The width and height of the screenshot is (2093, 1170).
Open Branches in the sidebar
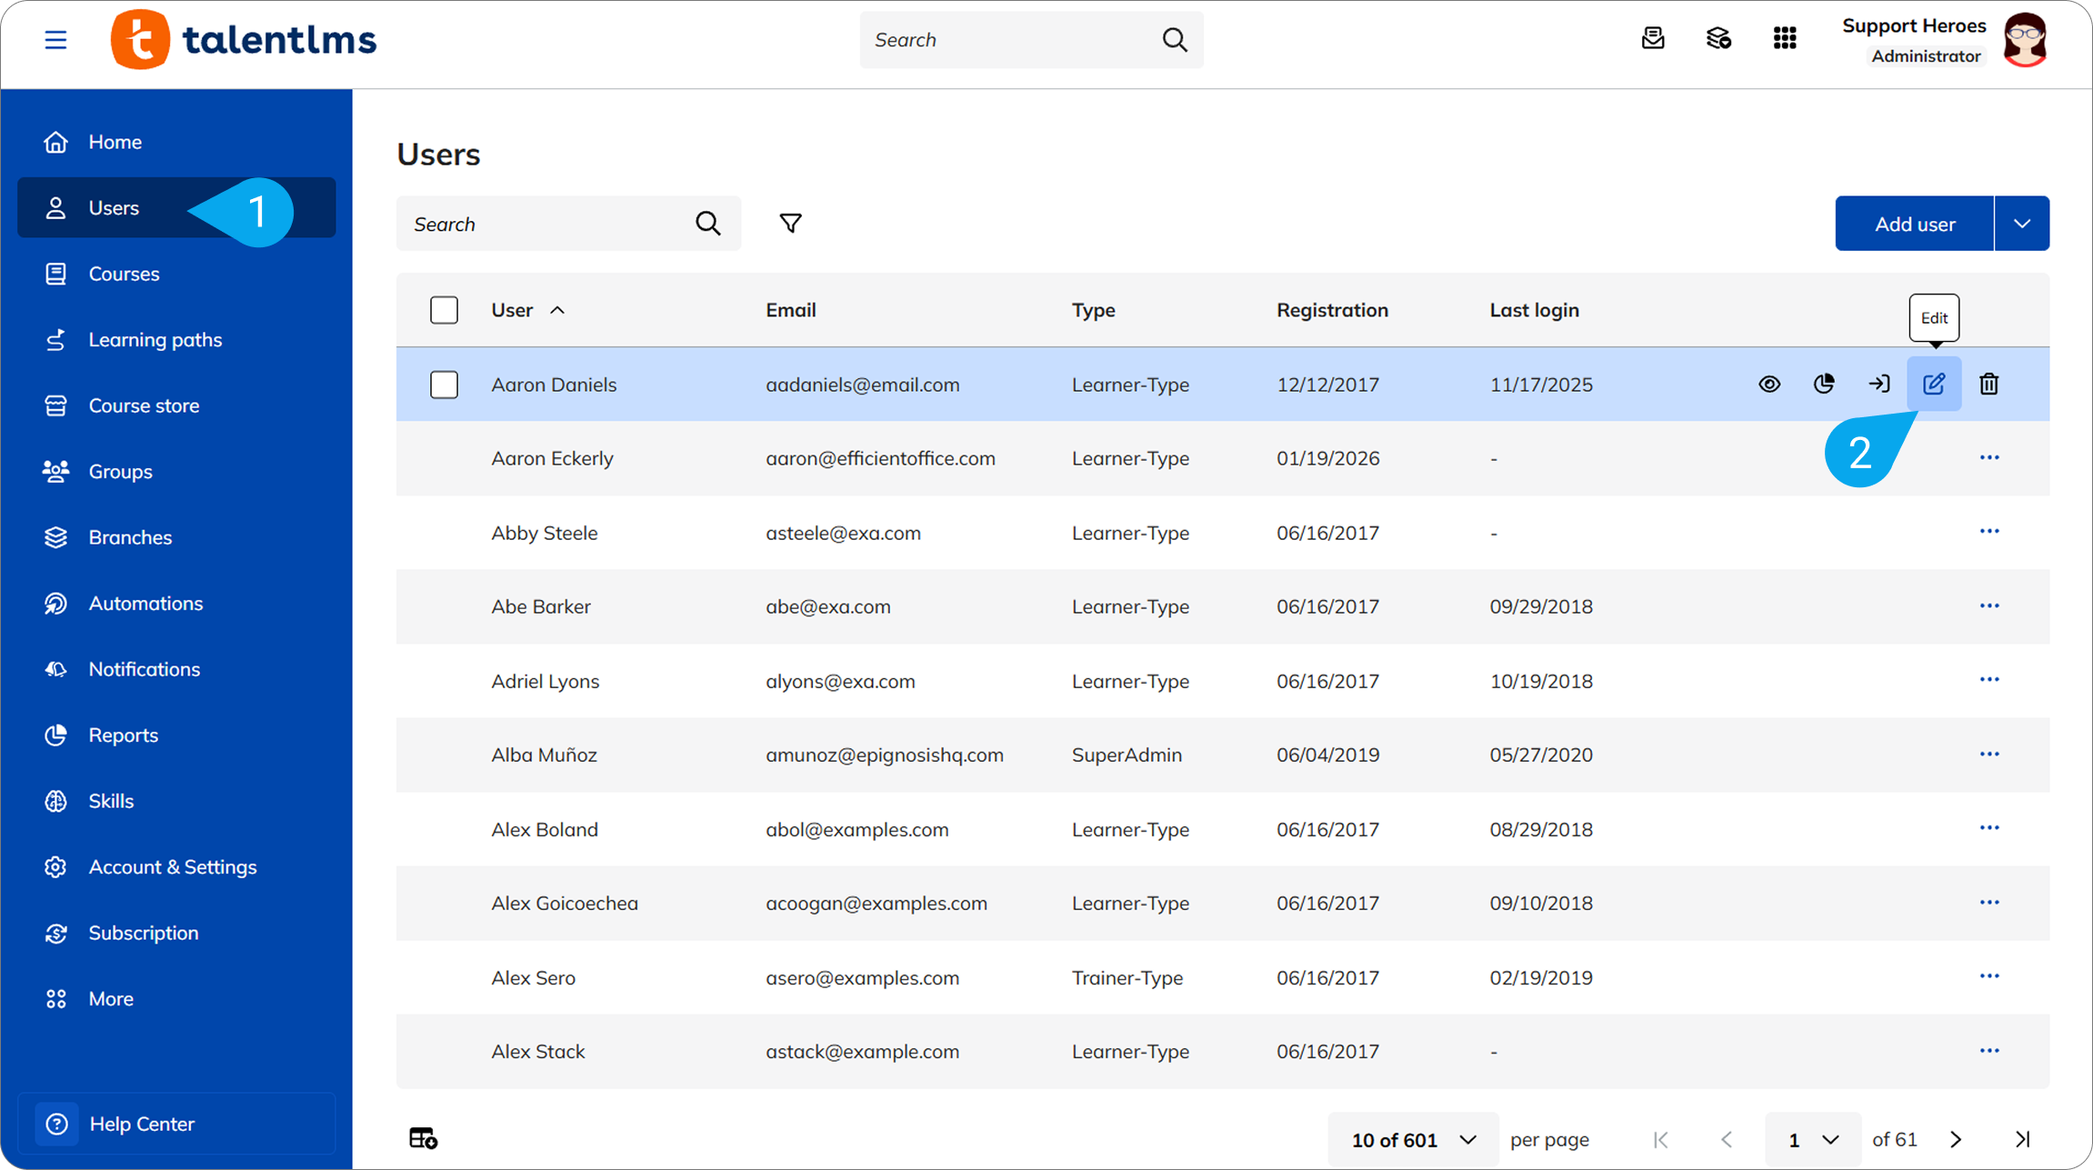pyautogui.click(x=176, y=537)
